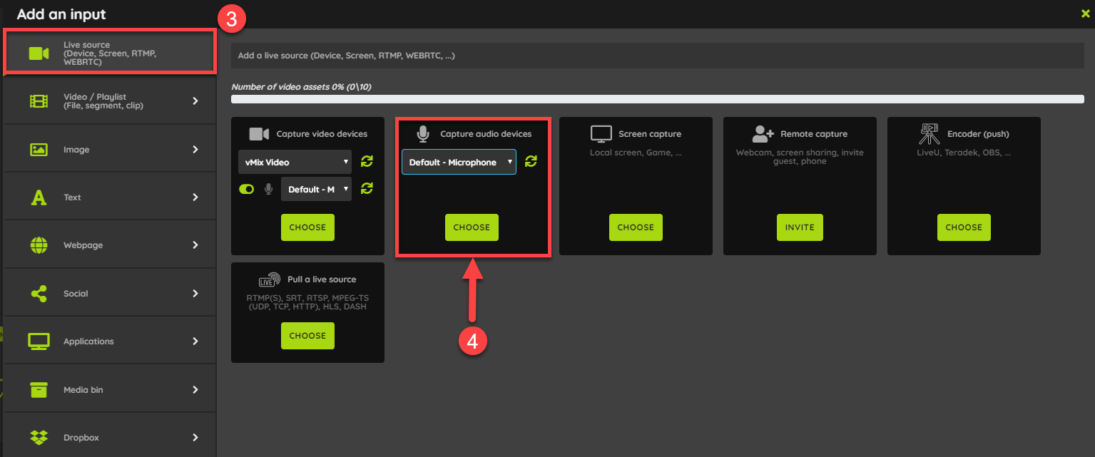Click the Text letter A icon
Image resolution: width=1095 pixels, height=457 pixels.
coord(39,197)
